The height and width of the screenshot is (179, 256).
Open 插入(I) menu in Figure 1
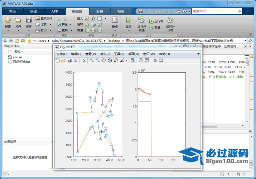(x=105, y=54)
